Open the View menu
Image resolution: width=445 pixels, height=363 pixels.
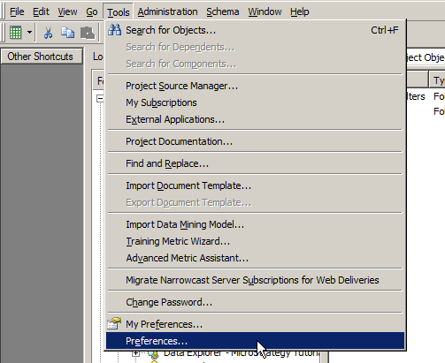[x=67, y=11]
